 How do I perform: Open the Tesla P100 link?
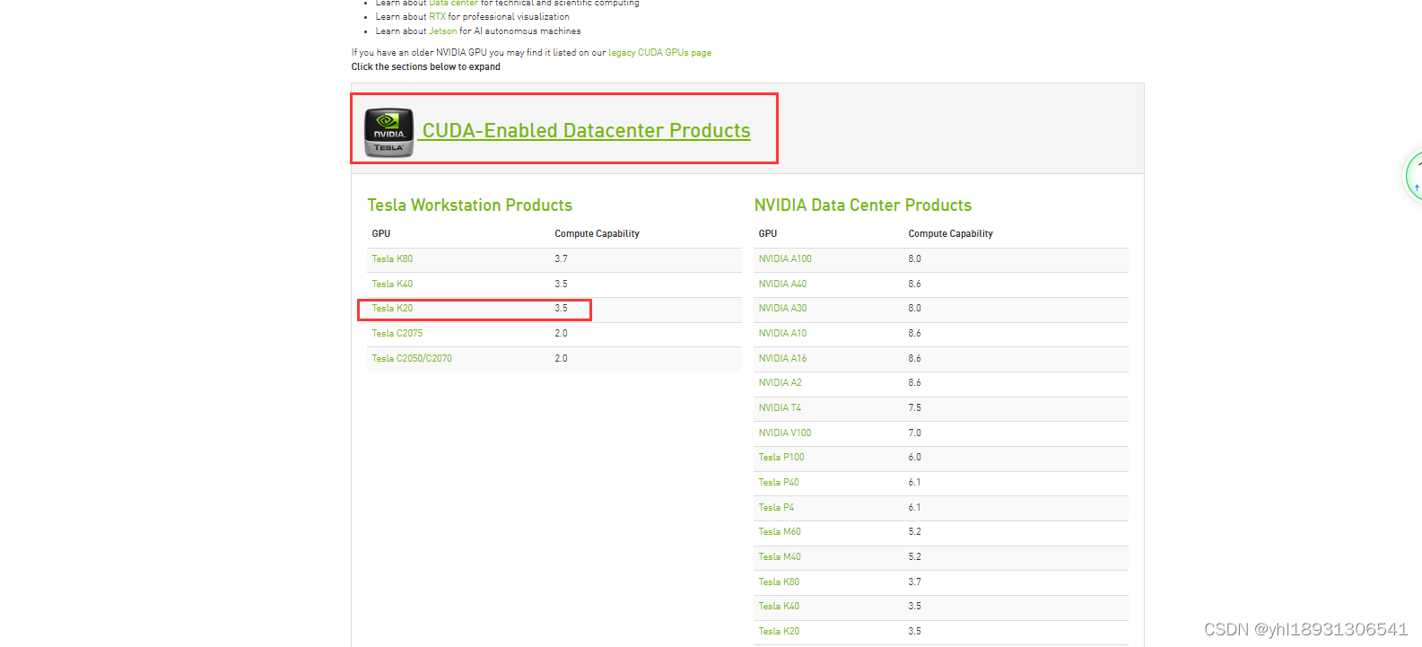pyautogui.click(x=781, y=458)
